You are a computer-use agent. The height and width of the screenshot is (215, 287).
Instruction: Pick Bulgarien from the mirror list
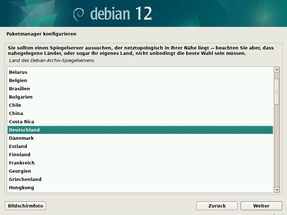coord(21,97)
